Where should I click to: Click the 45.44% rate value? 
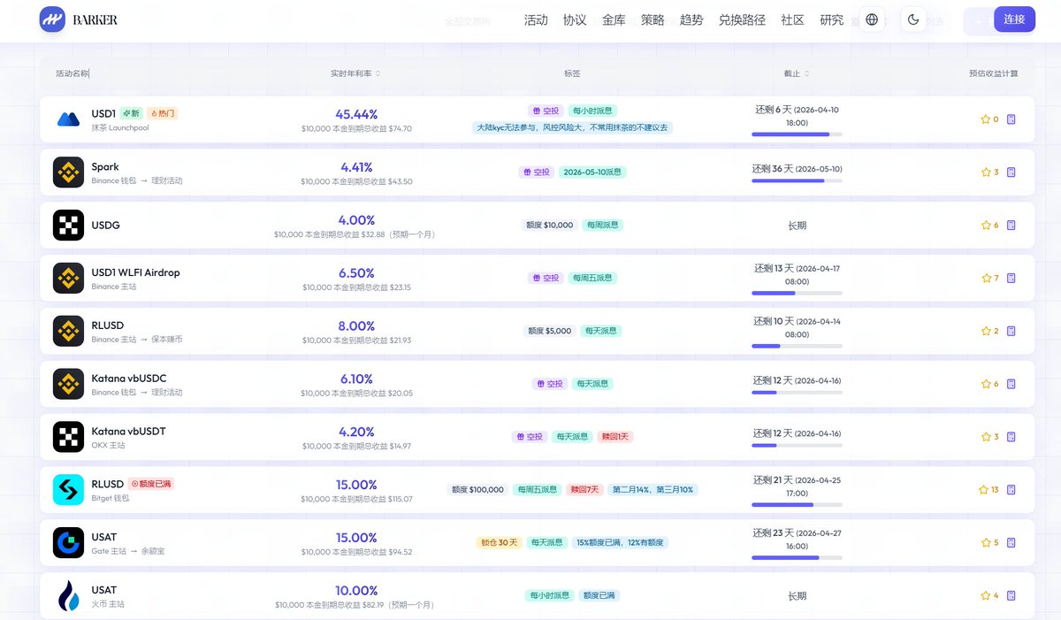click(356, 114)
